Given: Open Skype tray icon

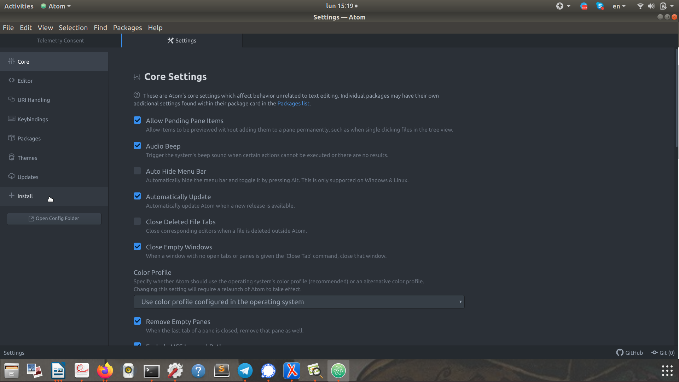Looking at the screenshot, I should [x=600, y=6].
